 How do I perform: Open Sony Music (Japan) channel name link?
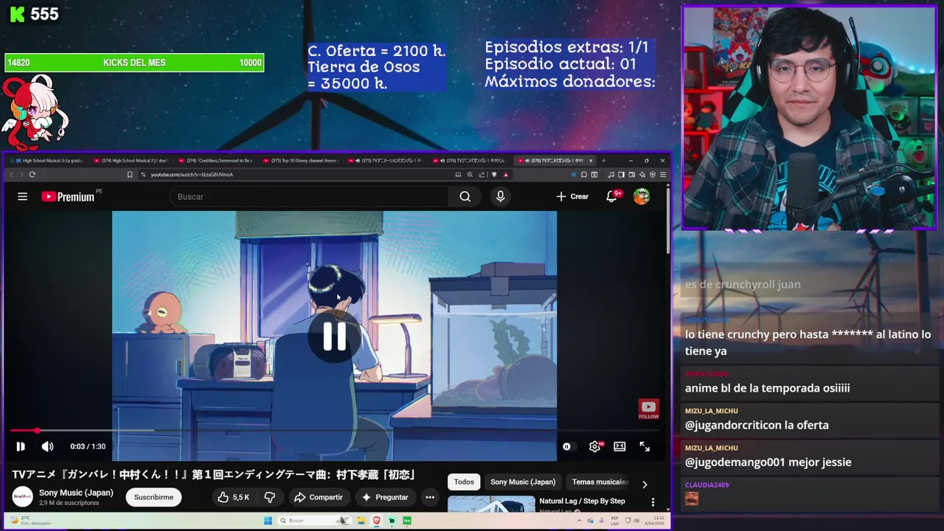pos(76,493)
